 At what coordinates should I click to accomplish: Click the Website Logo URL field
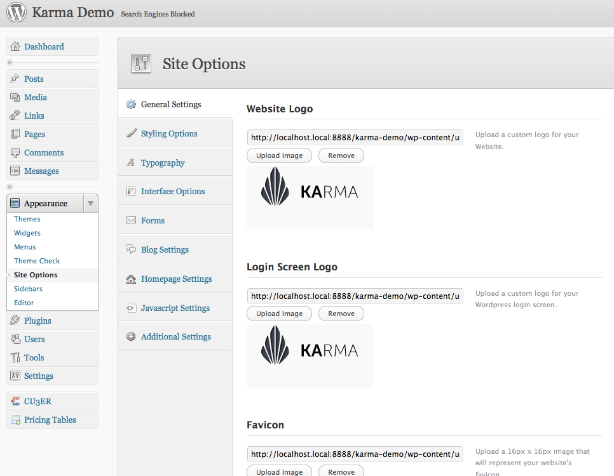coord(355,137)
